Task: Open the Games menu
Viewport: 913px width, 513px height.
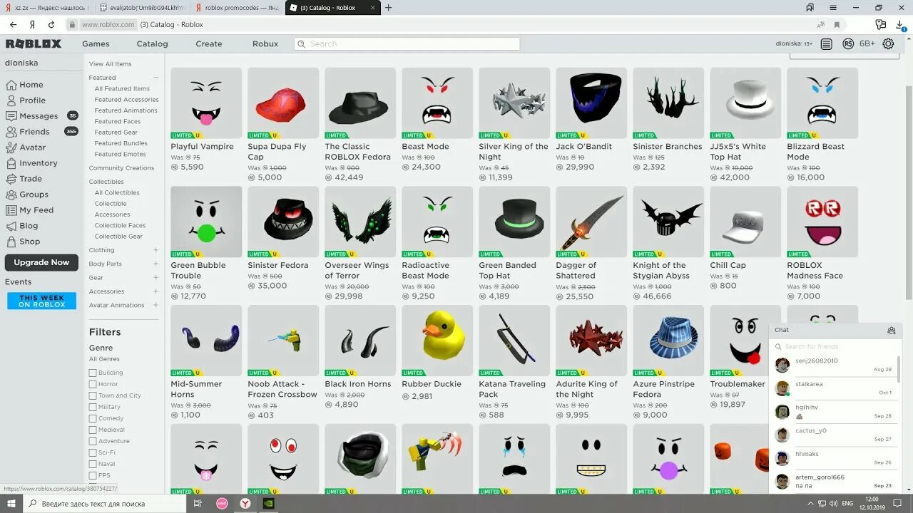Action: tap(96, 44)
